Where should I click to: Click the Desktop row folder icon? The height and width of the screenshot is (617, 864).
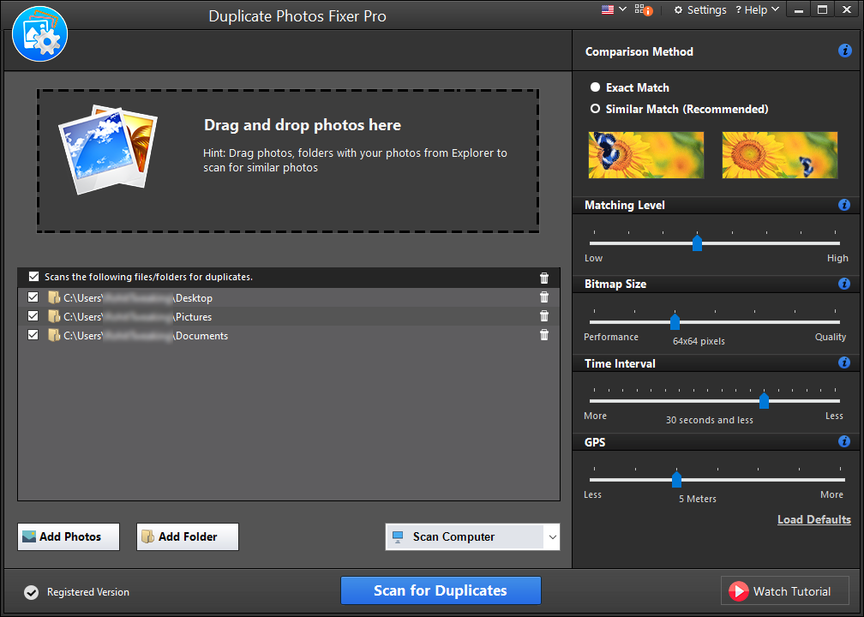pos(53,297)
